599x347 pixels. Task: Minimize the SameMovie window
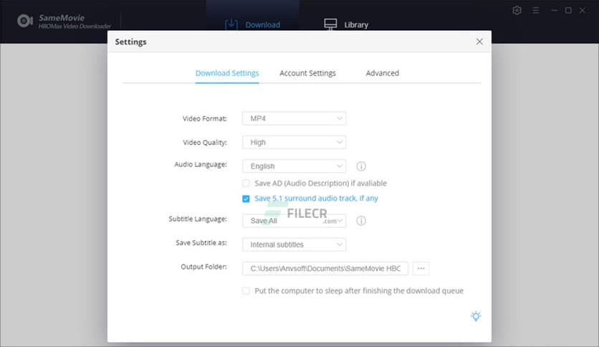point(554,11)
